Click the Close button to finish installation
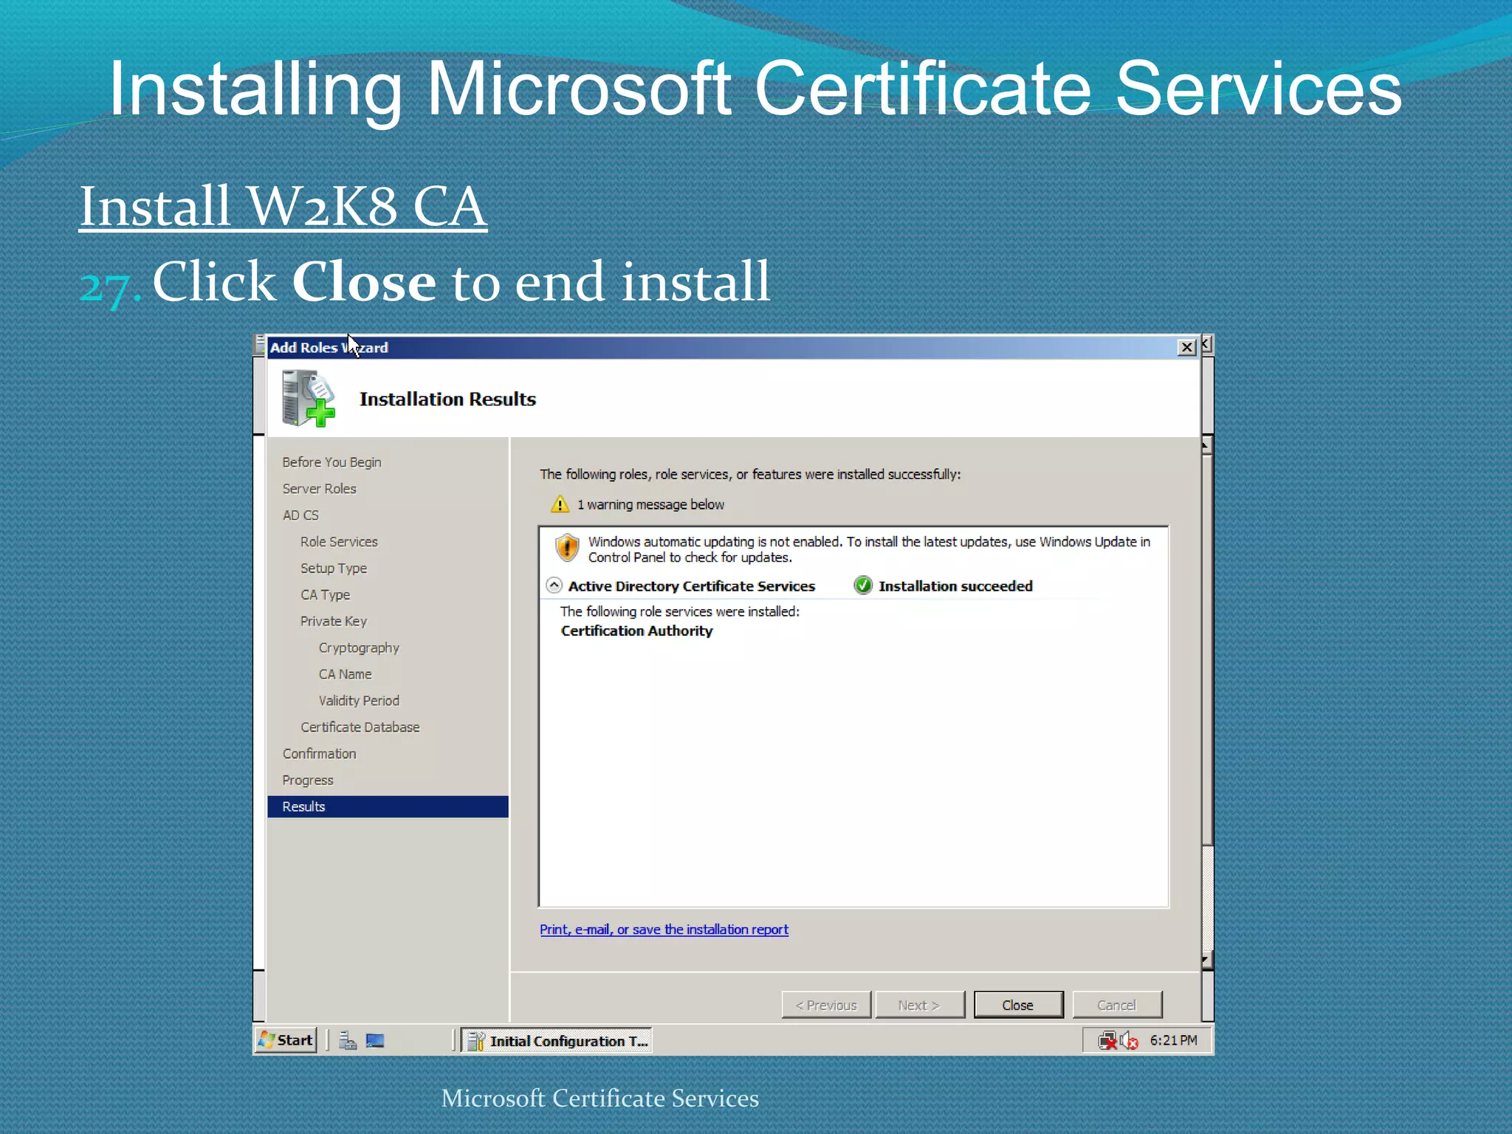Screen dimensions: 1512x1134 [x=1018, y=1005]
